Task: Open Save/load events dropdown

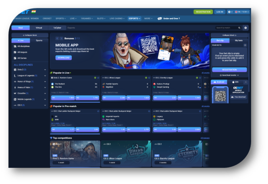Action: pos(229,75)
